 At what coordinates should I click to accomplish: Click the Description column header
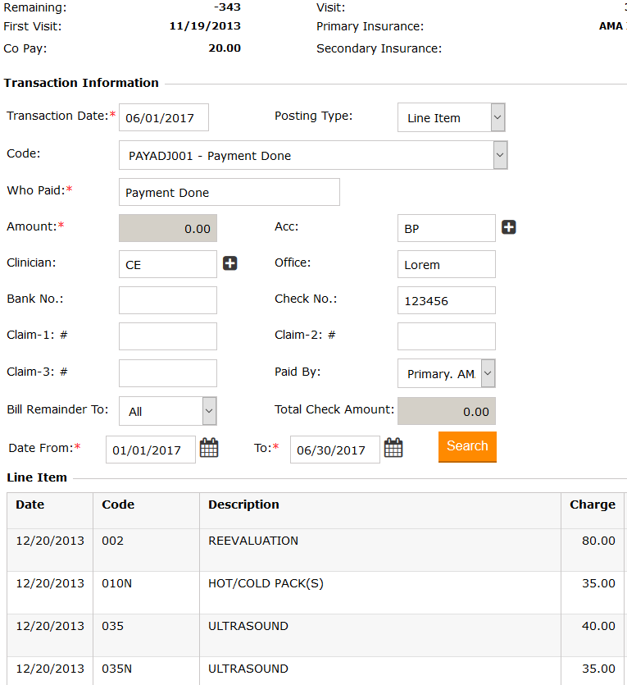click(243, 505)
